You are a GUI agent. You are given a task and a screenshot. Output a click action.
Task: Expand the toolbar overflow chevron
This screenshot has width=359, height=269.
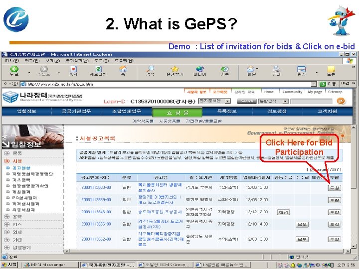(x=354, y=67)
